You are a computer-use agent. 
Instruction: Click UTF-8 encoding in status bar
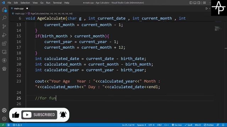pos(151,125)
